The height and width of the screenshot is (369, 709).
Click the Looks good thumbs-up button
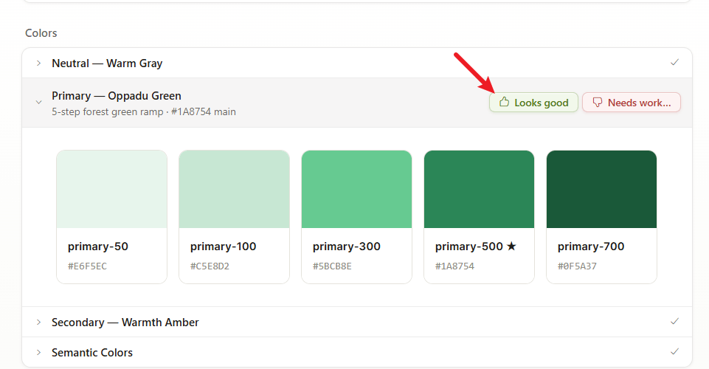533,103
